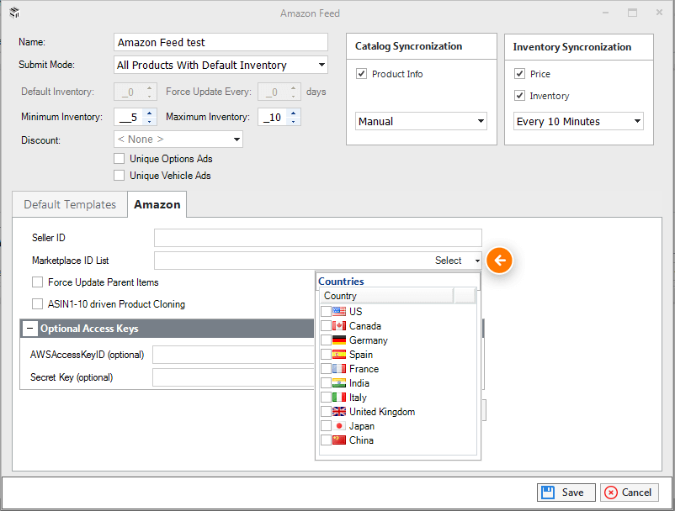Open the Every 10 Minutes dropdown
This screenshot has width=675, height=511.
coord(638,121)
